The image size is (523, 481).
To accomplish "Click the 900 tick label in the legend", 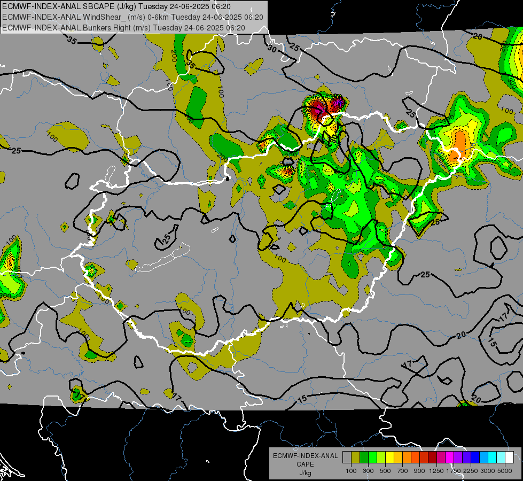I will (419, 471).
